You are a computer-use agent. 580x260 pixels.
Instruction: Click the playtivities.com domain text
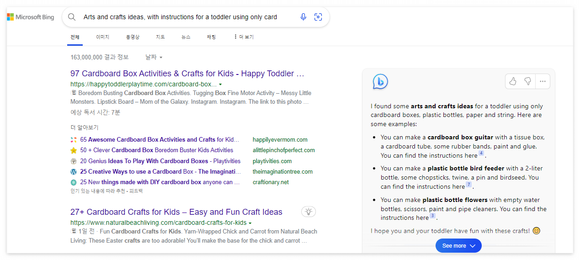[x=272, y=161]
